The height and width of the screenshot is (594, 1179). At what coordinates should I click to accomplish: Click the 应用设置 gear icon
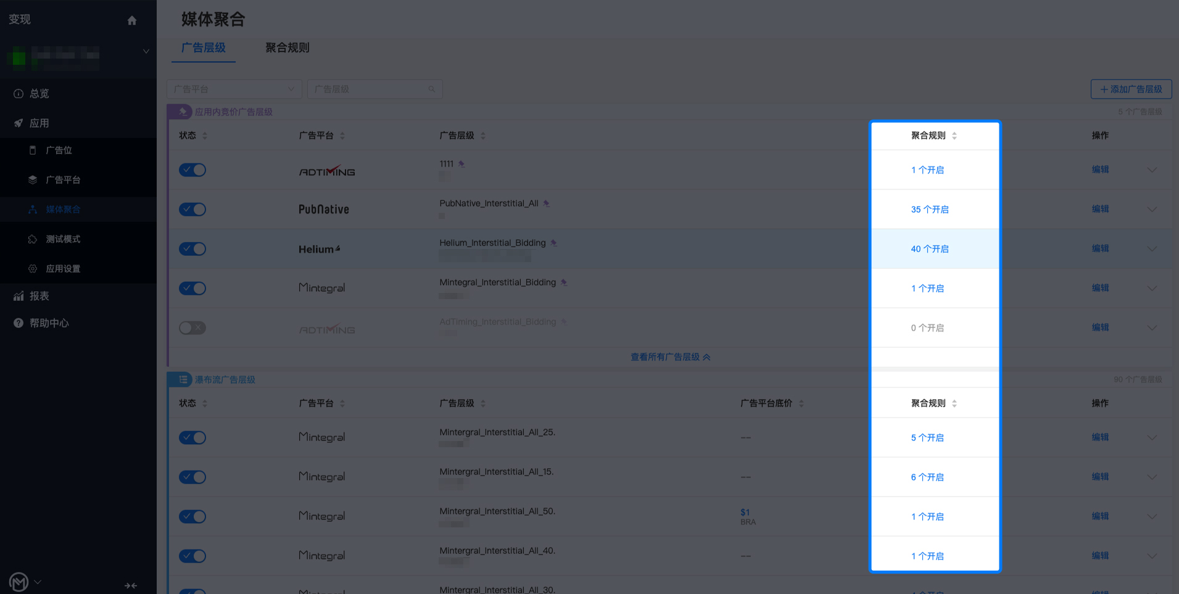point(33,269)
